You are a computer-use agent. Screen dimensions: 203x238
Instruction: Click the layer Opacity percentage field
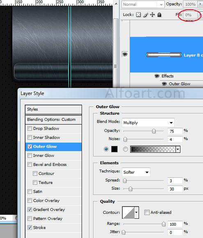[190, 4]
